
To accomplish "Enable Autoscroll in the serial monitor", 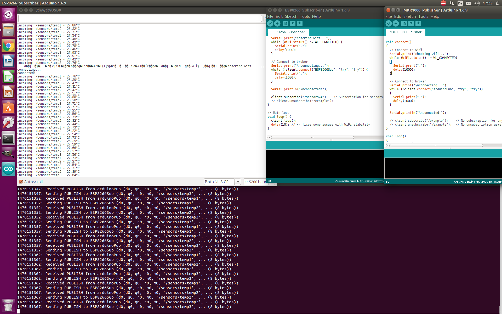I will [x=21, y=181].
